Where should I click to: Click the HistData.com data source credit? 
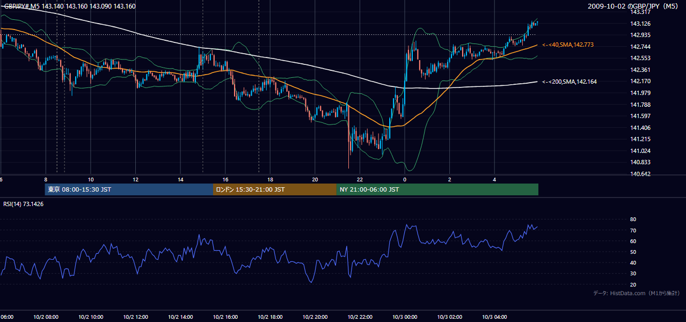(x=637, y=293)
